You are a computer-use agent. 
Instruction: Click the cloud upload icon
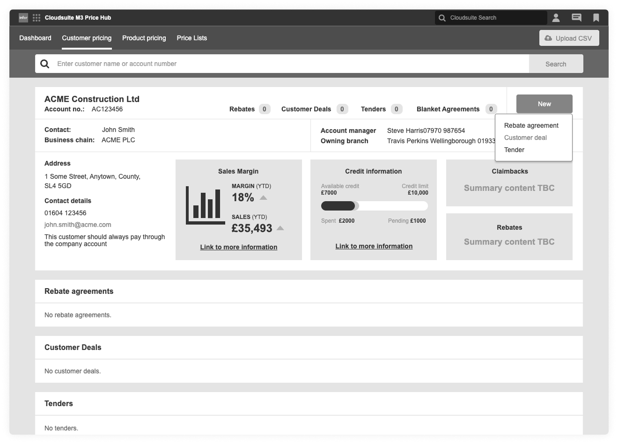548,38
